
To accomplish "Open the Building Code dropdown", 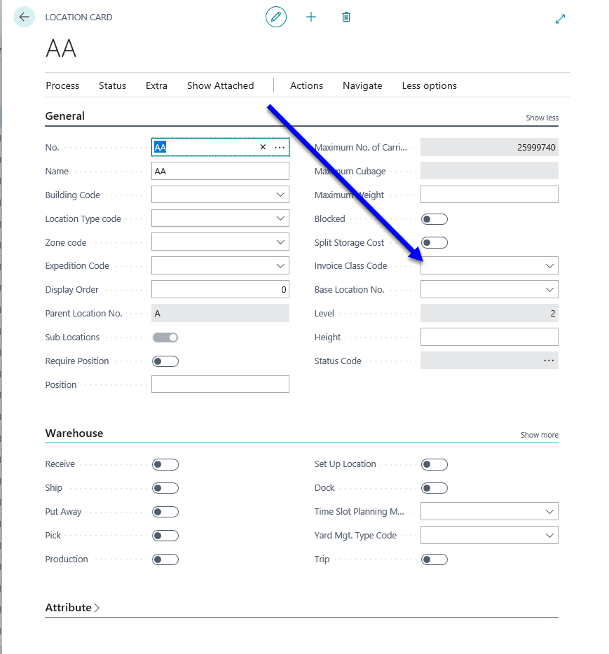I will [x=280, y=195].
